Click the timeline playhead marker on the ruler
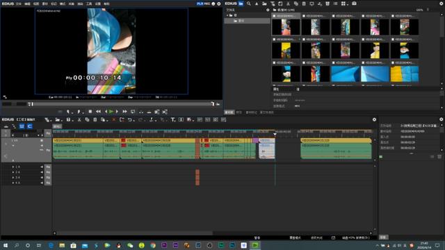The width and height of the screenshot is (445, 250). click(x=275, y=134)
